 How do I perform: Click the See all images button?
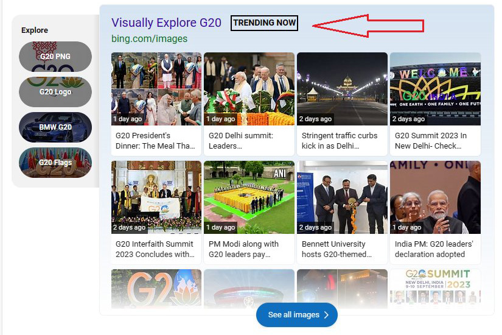pyautogui.click(x=297, y=315)
